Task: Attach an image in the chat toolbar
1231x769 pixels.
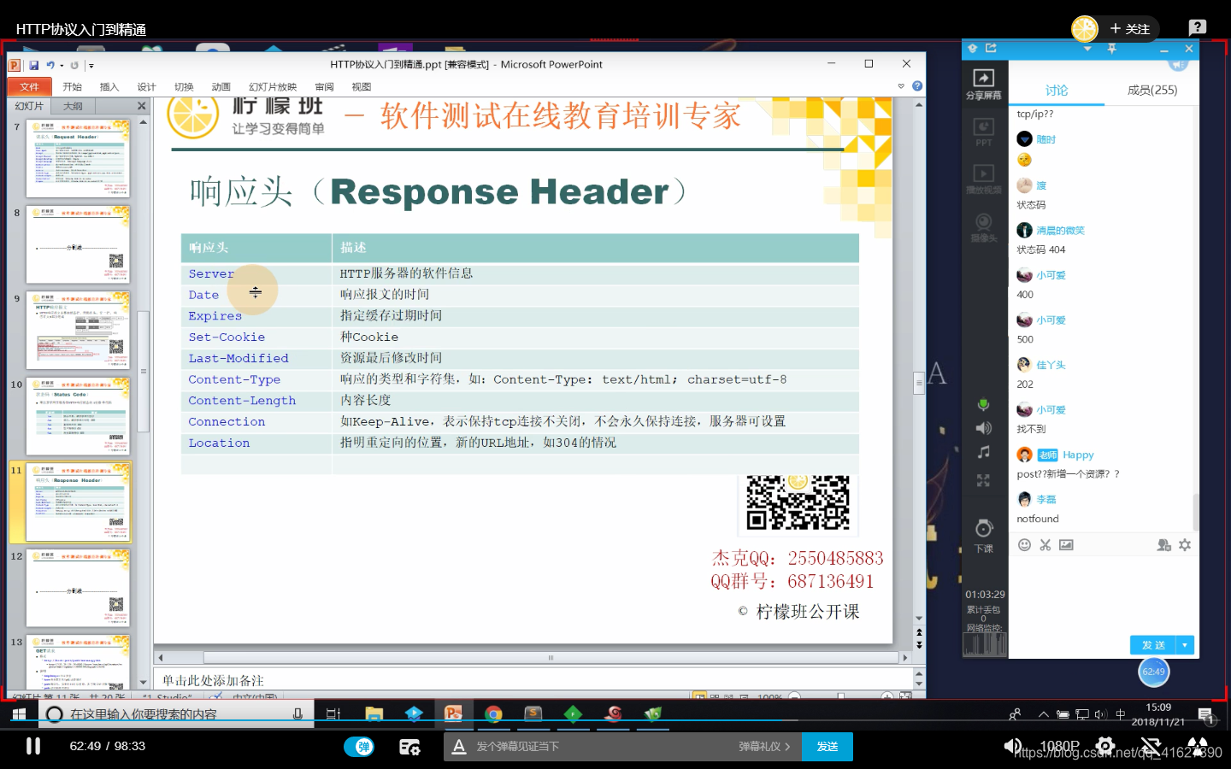Action: (x=1066, y=545)
